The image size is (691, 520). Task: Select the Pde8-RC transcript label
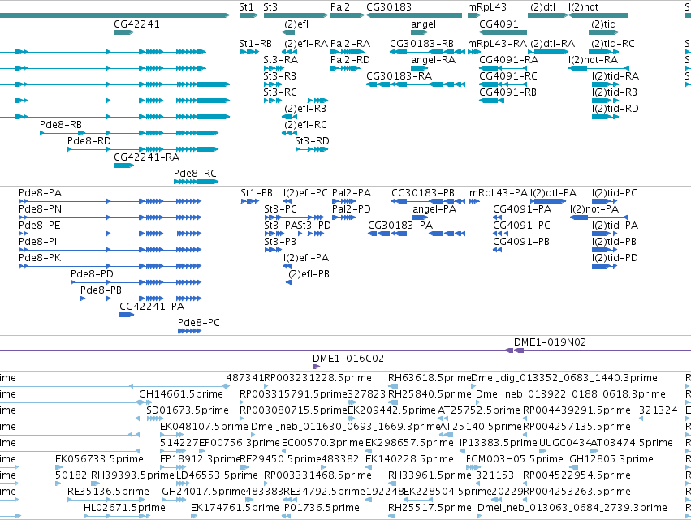pos(195,174)
